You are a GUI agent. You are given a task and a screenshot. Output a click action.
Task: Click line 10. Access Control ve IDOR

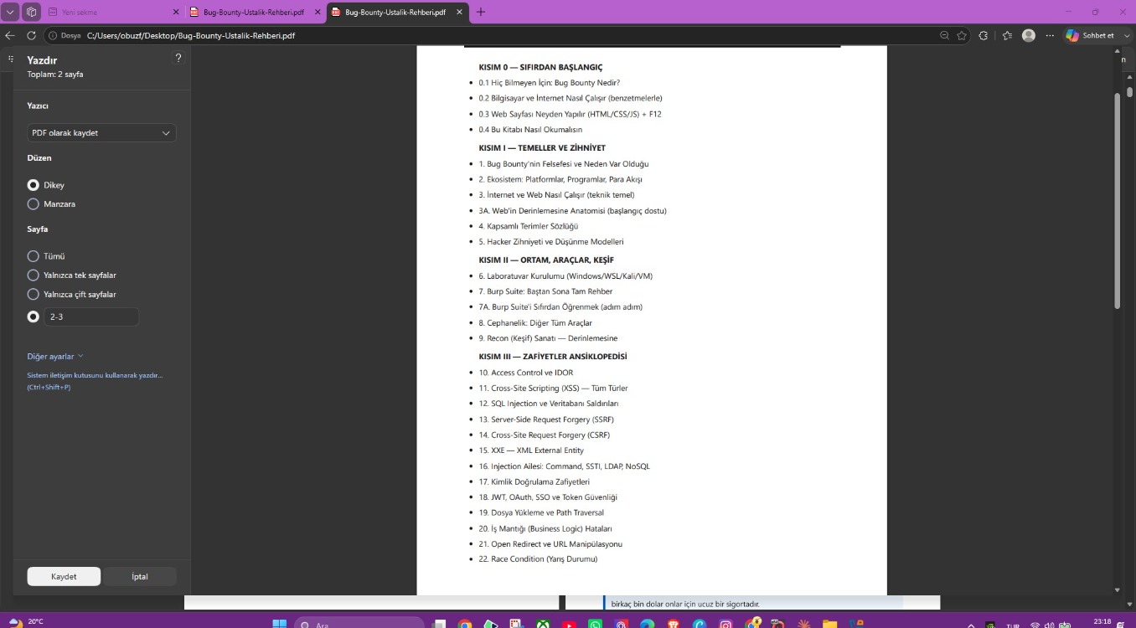point(526,373)
